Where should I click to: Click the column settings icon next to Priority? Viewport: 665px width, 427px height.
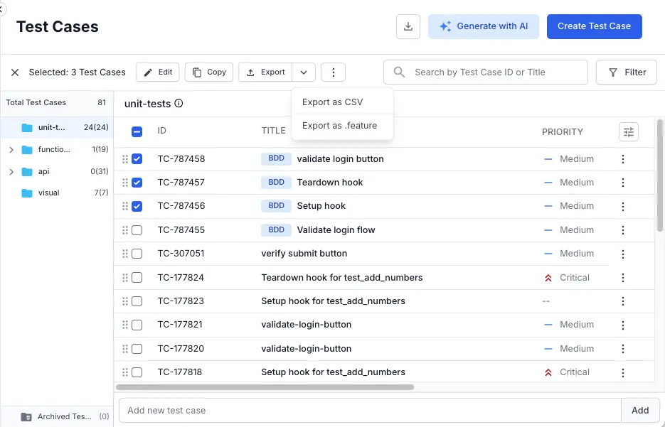coord(628,131)
